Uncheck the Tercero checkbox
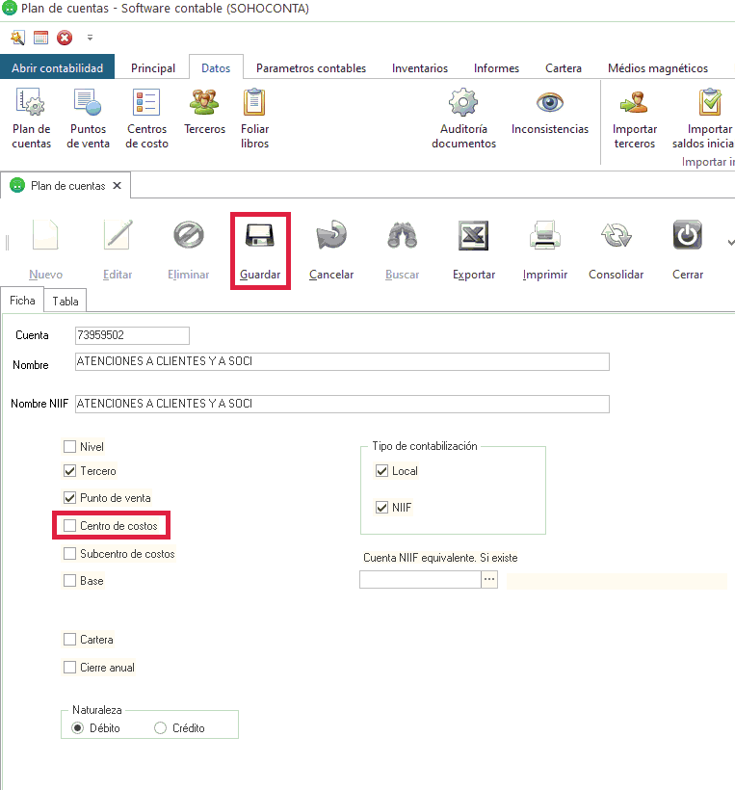This screenshot has width=735, height=790. [x=69, y=471]
